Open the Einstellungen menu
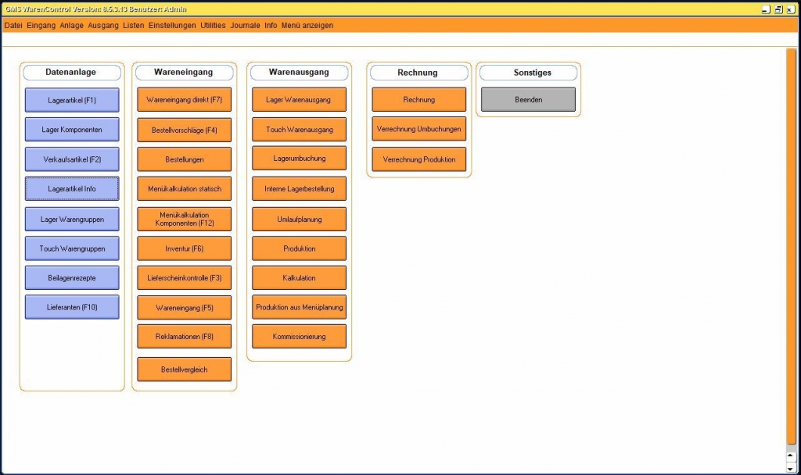The height and width of the screenshot is (475, 801). tap(171, 25)
